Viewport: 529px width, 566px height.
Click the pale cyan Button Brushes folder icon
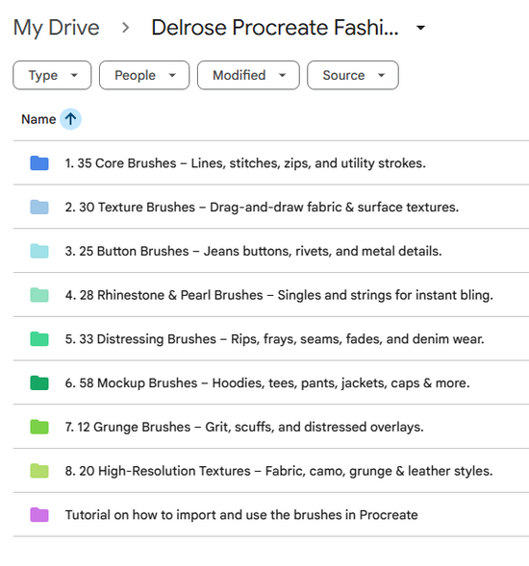click(39, 251)
